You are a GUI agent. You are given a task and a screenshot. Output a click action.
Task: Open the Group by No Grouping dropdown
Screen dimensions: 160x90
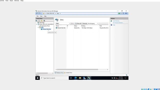[x=93, y=23]
